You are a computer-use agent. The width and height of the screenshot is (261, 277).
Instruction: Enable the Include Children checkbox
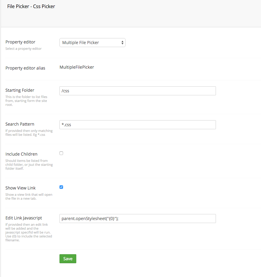point(61,153)
